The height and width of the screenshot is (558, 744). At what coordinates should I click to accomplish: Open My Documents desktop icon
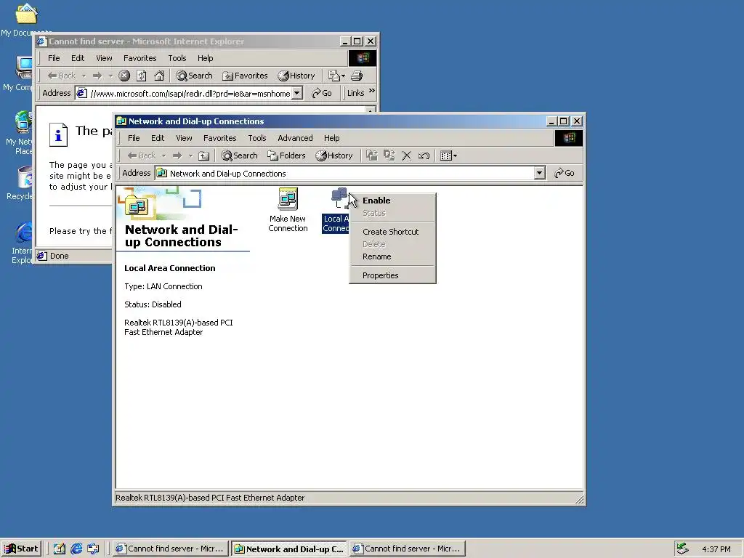[x=25, y=20]
